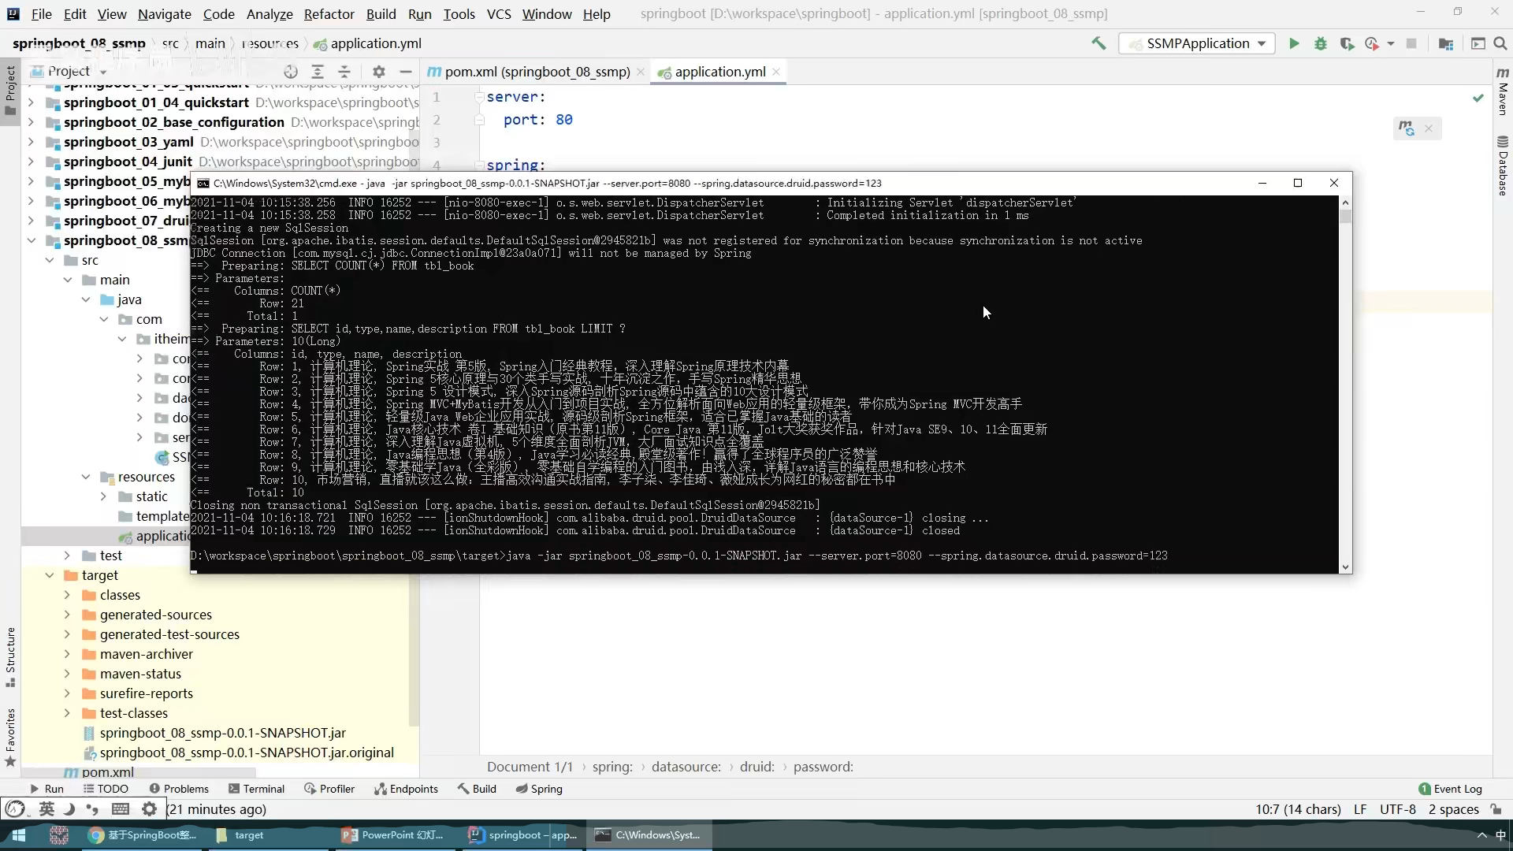This screenshot has width=1513, height=851.
Task: Open the Refactor menu
Action: tap(329, 14)
